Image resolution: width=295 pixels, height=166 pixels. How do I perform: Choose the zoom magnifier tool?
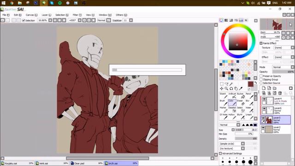(x=226, y=89)
